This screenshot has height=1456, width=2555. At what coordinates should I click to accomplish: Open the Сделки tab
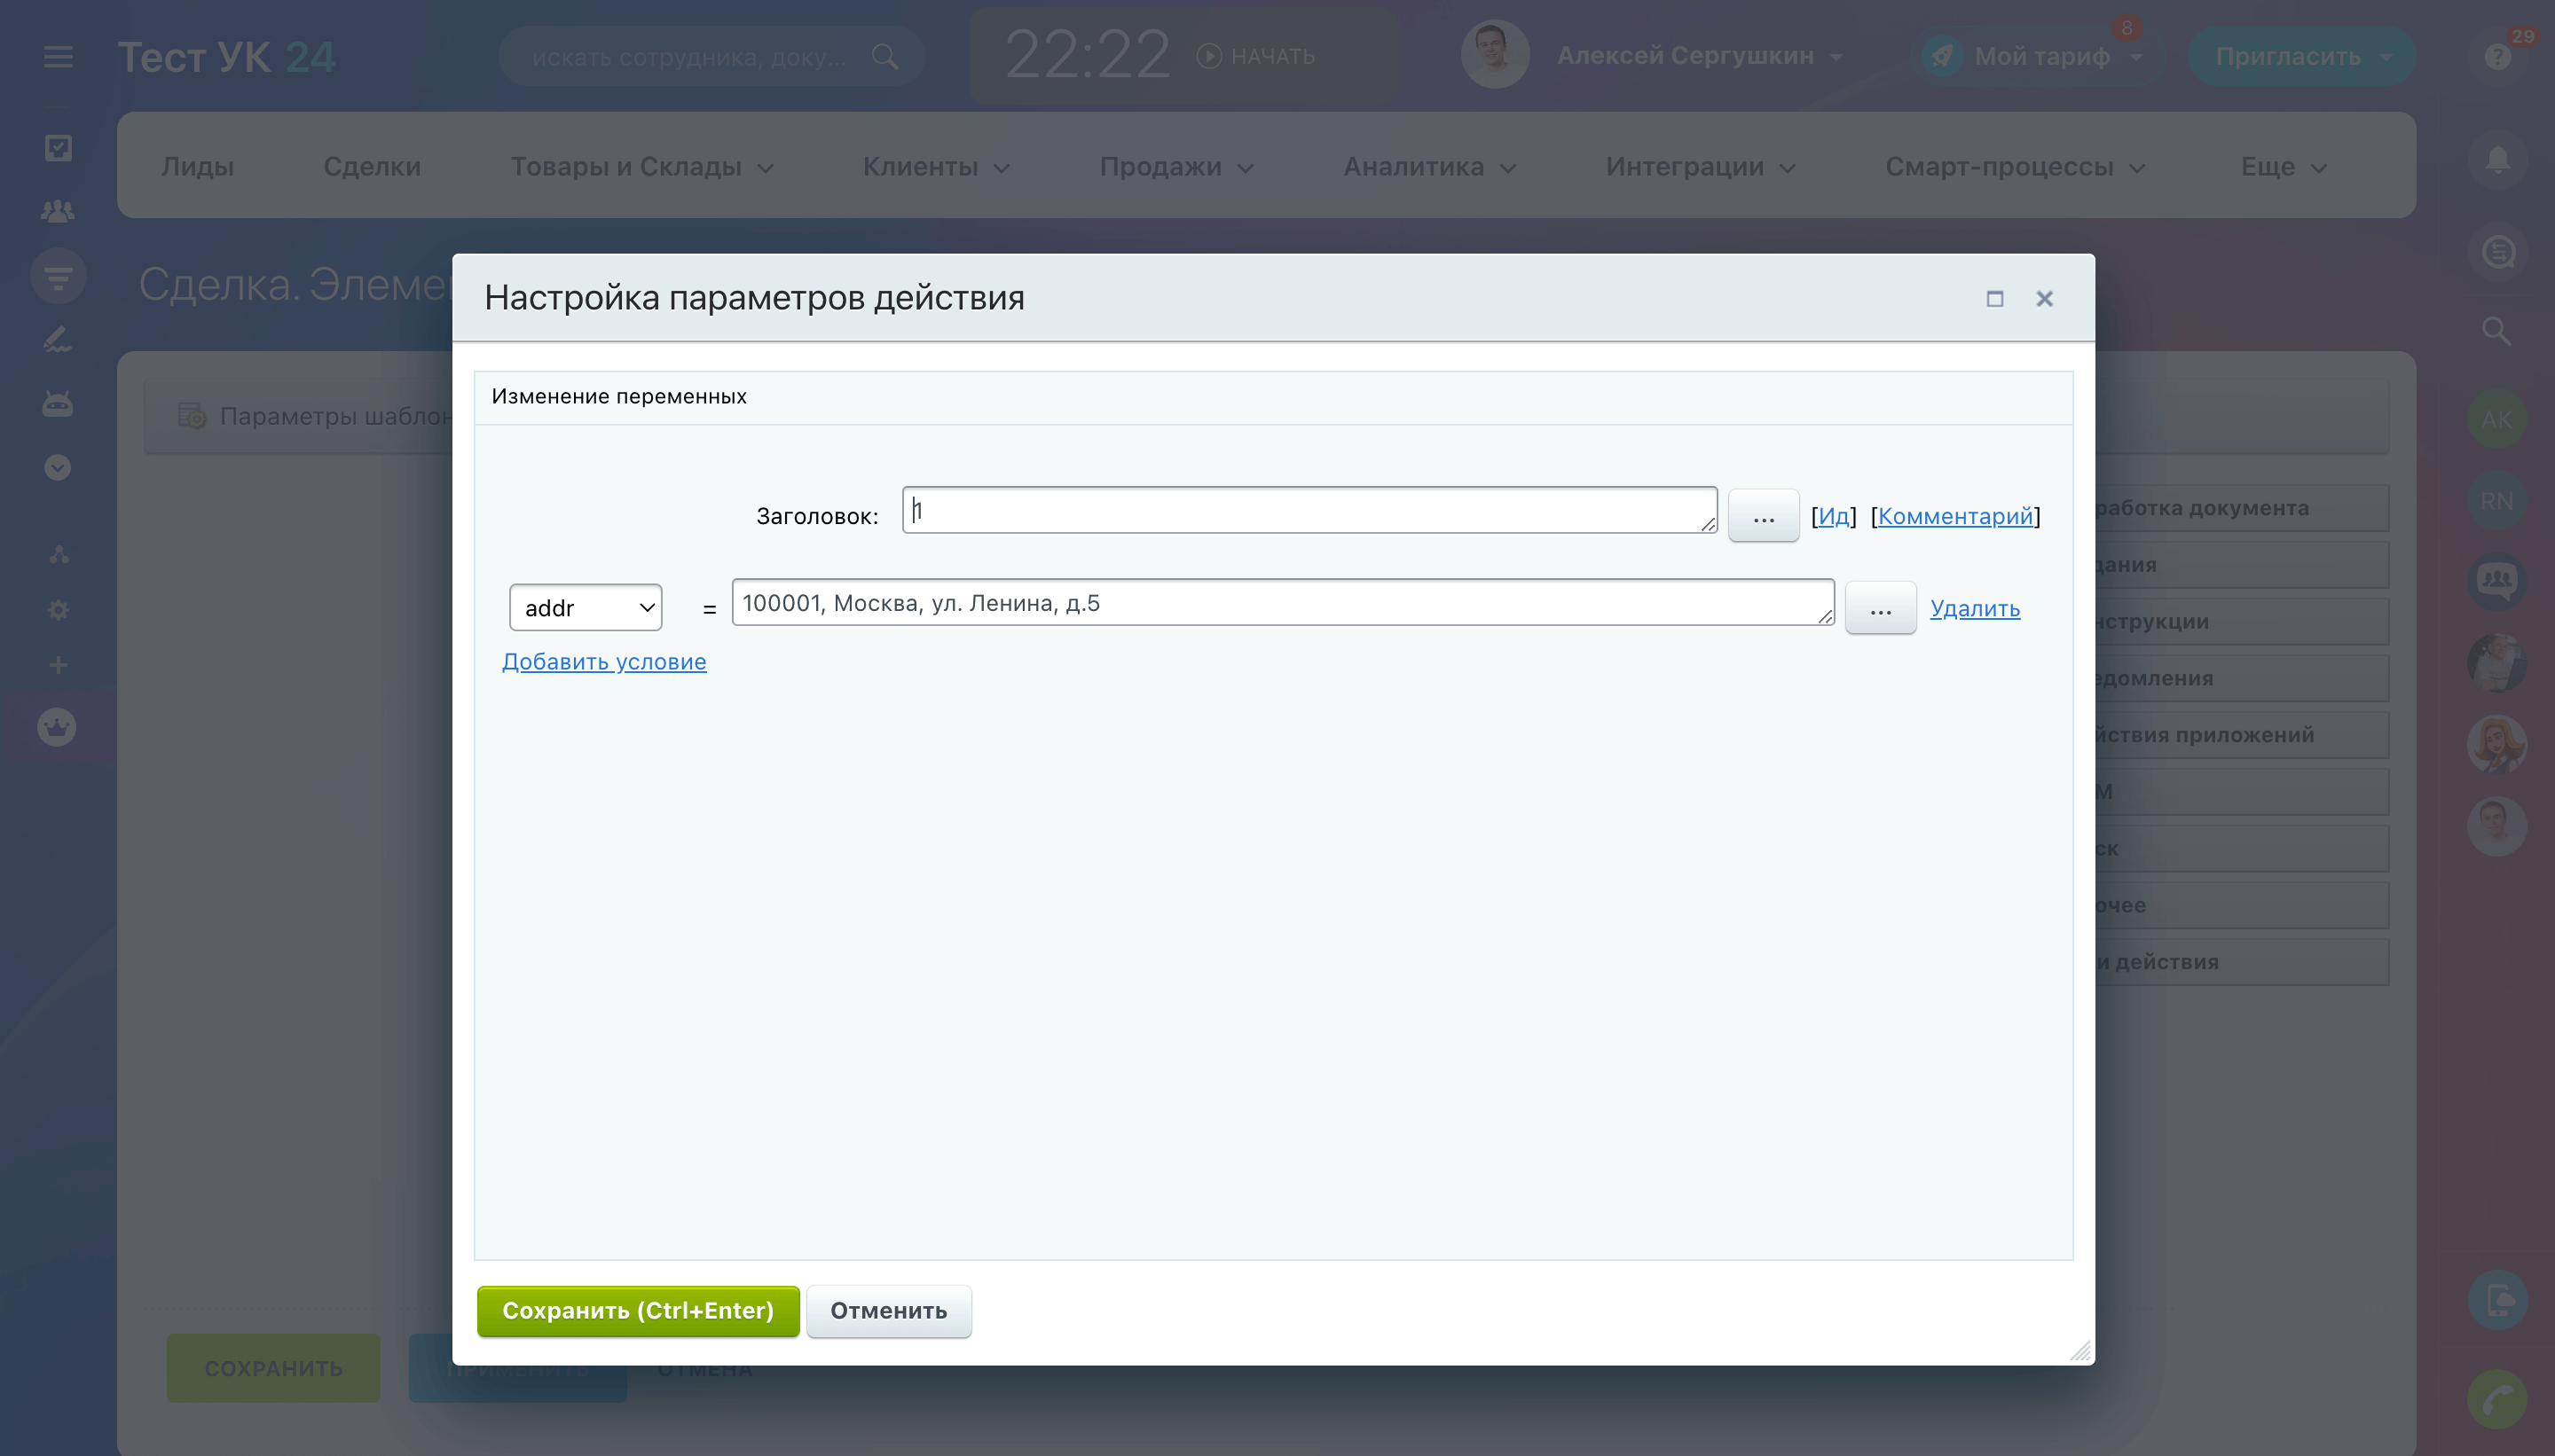click(x=372, y=167)
